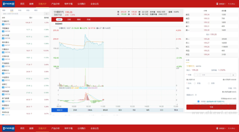Select the 分时 chart period tab

click(59, 20)
